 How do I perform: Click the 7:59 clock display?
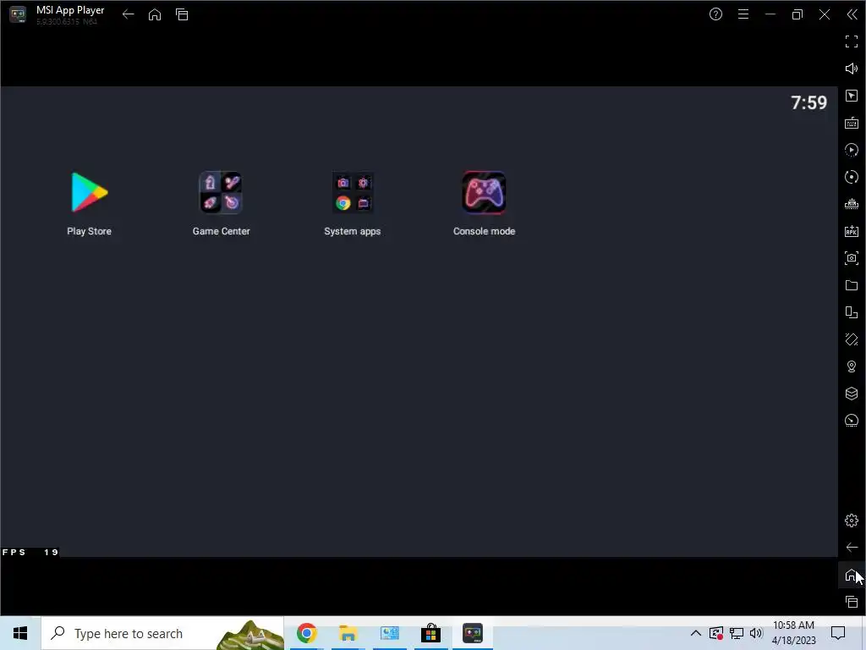pos(808,102)
